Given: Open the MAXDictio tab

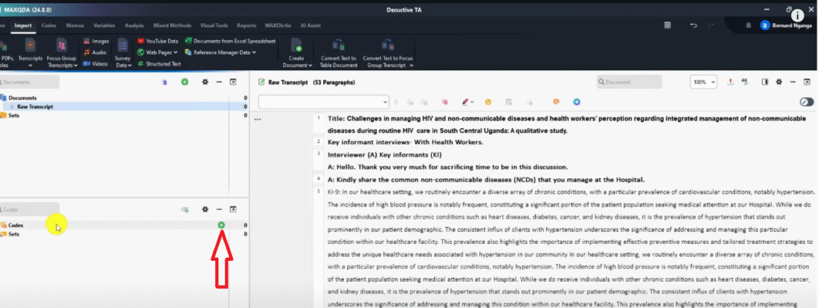Looking at the screenshot, I should pyautogui.click(x=278, y=26).
